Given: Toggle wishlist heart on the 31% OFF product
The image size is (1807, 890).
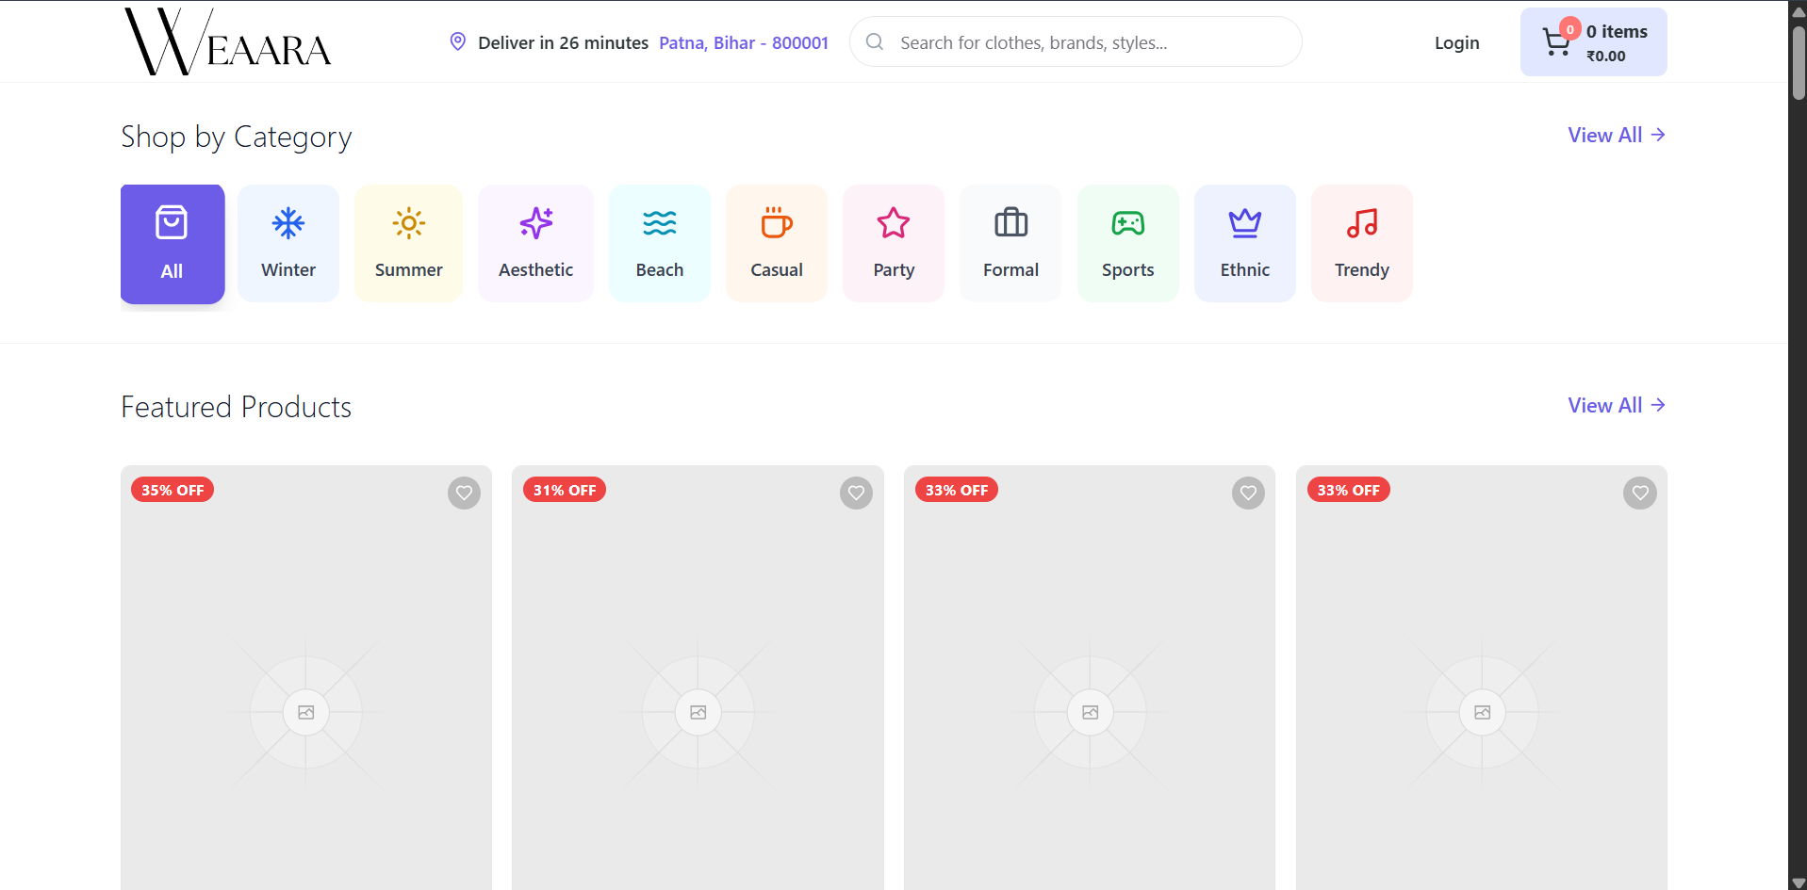Looking at the screenshot, I should point(856,493).
